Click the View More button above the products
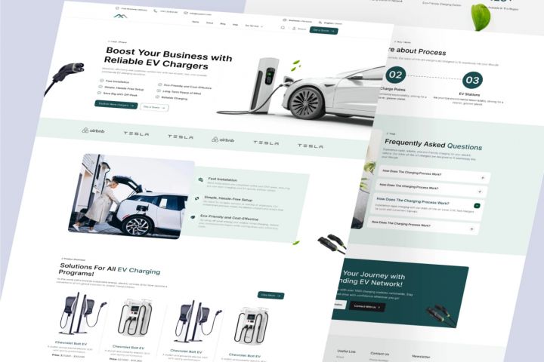544x362 pixels. click(x=271, y=295)
